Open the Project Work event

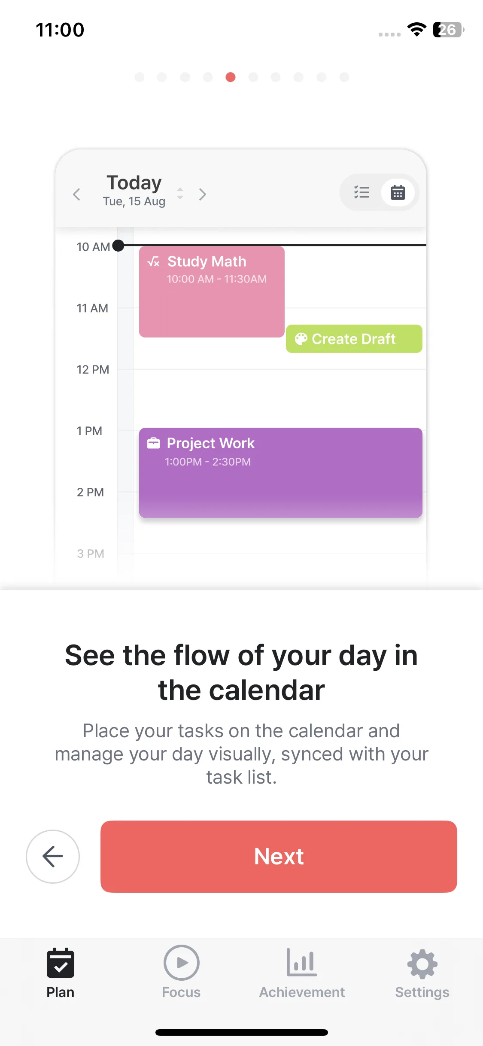tap(280, 473)
